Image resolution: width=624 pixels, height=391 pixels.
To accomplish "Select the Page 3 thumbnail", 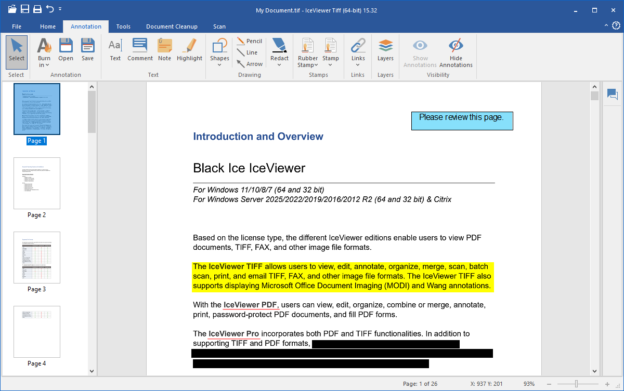I will 37,258.
